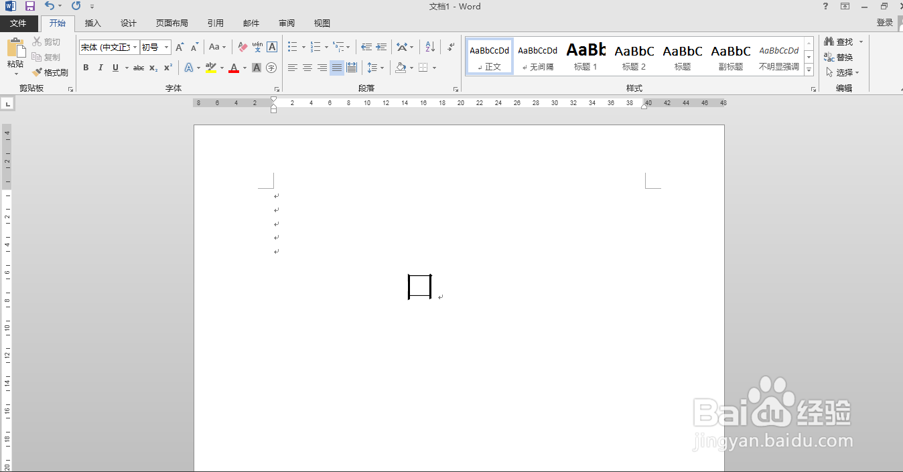Open line spacing dropdown
This screenshot has height=472, width=903.
tap(376, 68)
